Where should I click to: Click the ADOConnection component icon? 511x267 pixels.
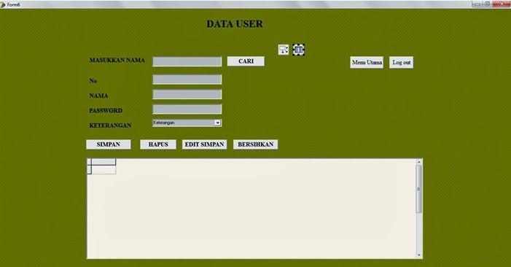284,50
